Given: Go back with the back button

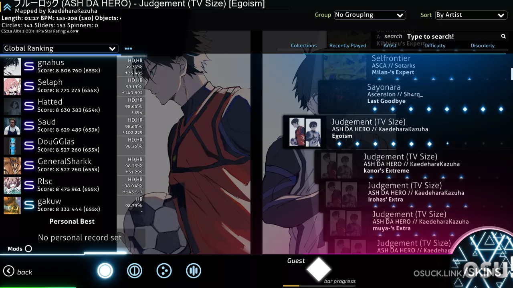Looking at the screenshot, I should pos(18,272).
